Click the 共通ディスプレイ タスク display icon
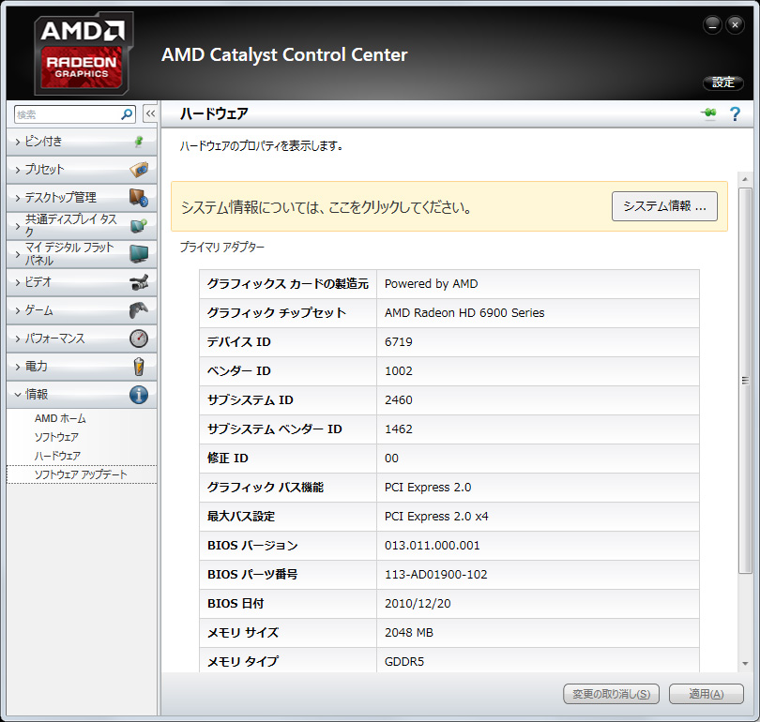Viewport: 760px width, 722px height. 139,226
